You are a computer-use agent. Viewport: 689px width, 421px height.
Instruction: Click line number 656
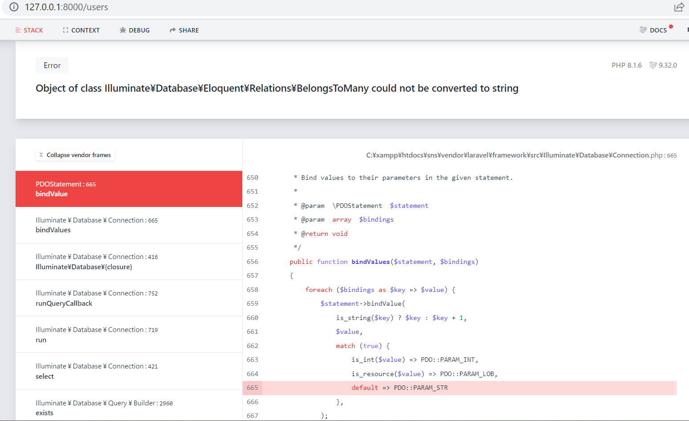(253, 262)
